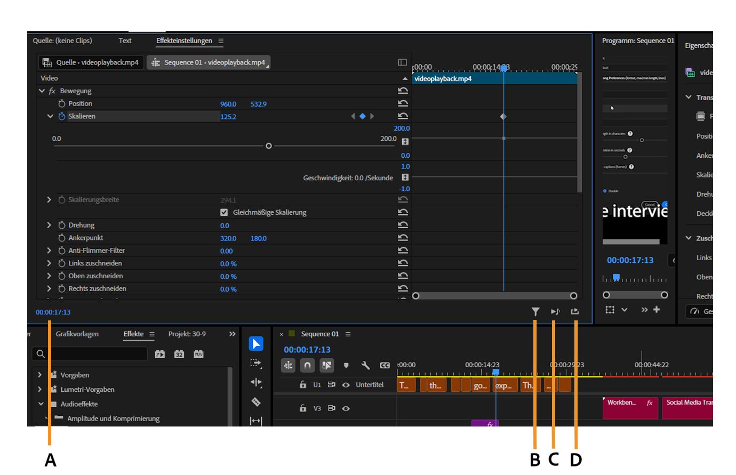This screenshot has height=475, width=736.
Task: Expand the Lumetri-Vorgaben folder
Action: click(x=39, y=389)
